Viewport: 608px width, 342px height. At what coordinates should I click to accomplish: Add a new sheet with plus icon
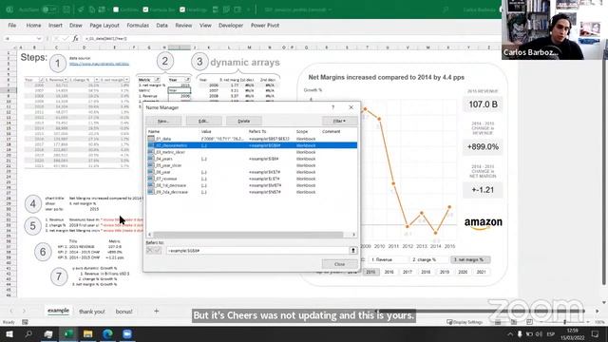click(156, 311)
